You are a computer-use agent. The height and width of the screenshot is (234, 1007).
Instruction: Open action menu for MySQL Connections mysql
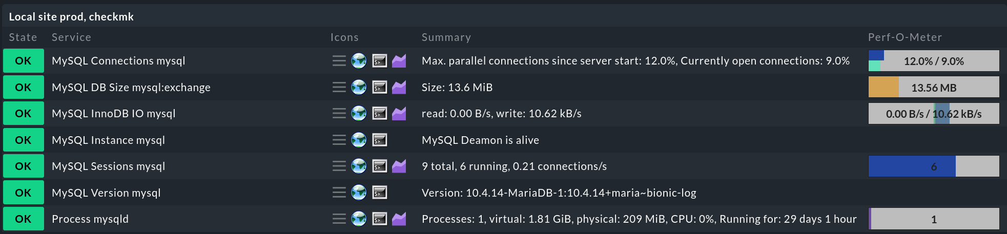[339, 61]
